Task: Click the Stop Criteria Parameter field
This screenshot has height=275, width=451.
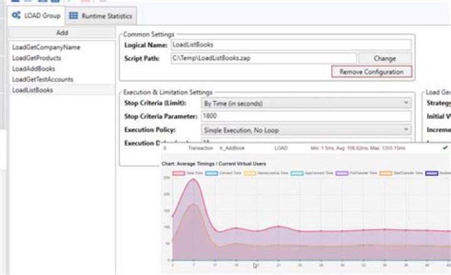Action: click(x=306, y=116)
